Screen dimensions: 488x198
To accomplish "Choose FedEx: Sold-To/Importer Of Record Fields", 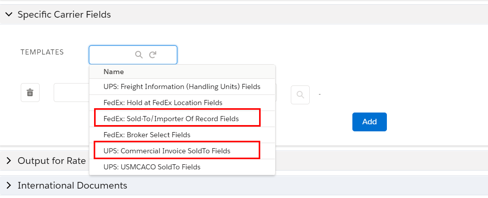I will pos(182,119).
